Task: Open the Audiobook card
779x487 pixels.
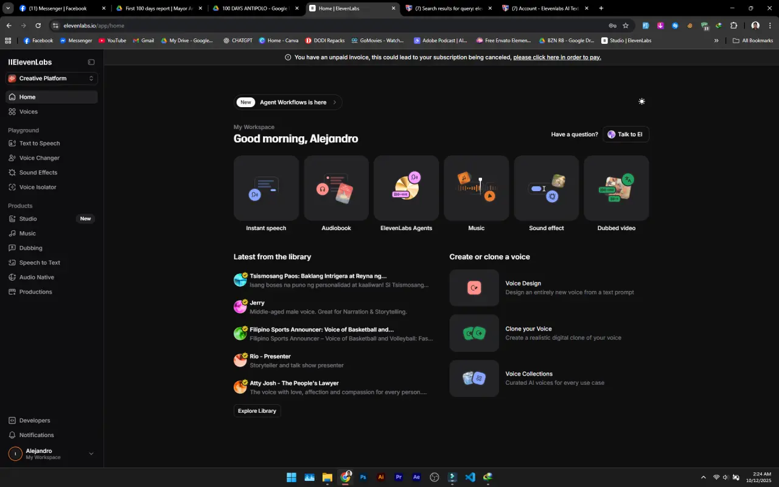Action: pyautogui.click(x=336, y=188)
